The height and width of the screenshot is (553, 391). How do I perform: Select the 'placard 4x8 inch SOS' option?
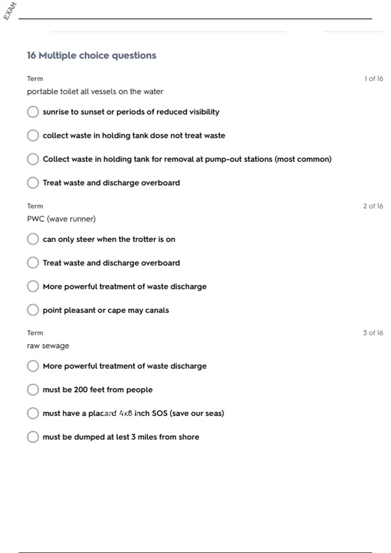pyautogui.click(x=33, y=413)
